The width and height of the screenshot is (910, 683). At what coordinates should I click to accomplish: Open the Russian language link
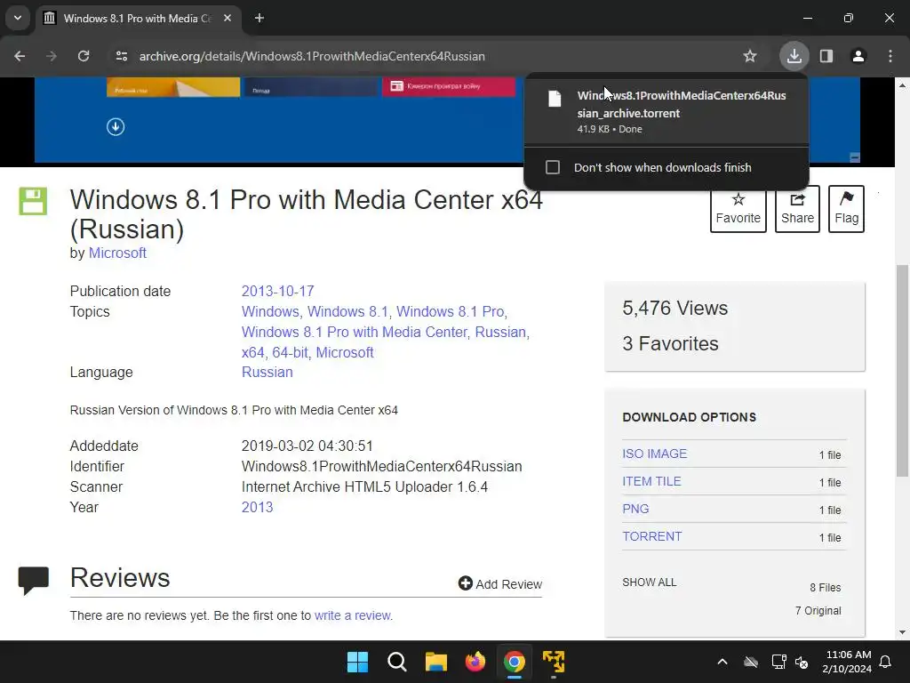point(267,373)
